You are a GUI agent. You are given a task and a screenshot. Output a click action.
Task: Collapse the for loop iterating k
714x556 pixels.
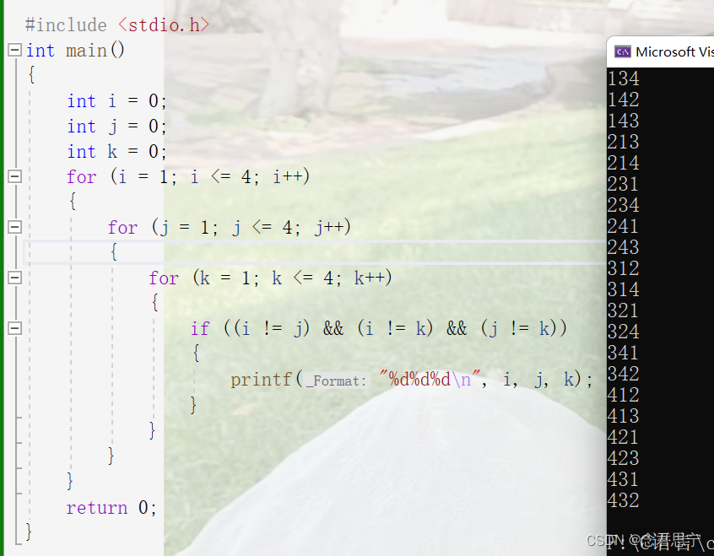(15, 278)
